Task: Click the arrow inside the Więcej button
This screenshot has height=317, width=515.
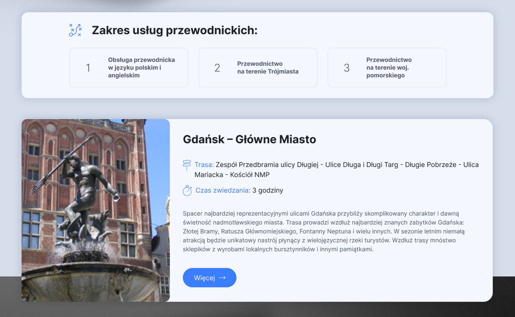Action: pos(221,277)
